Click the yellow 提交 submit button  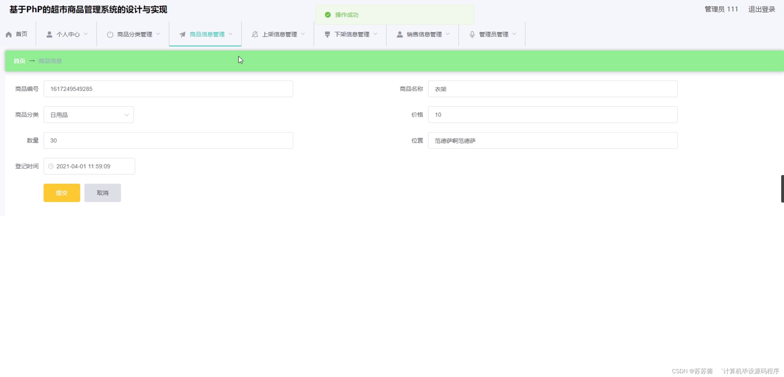click(x=61, y=193)
